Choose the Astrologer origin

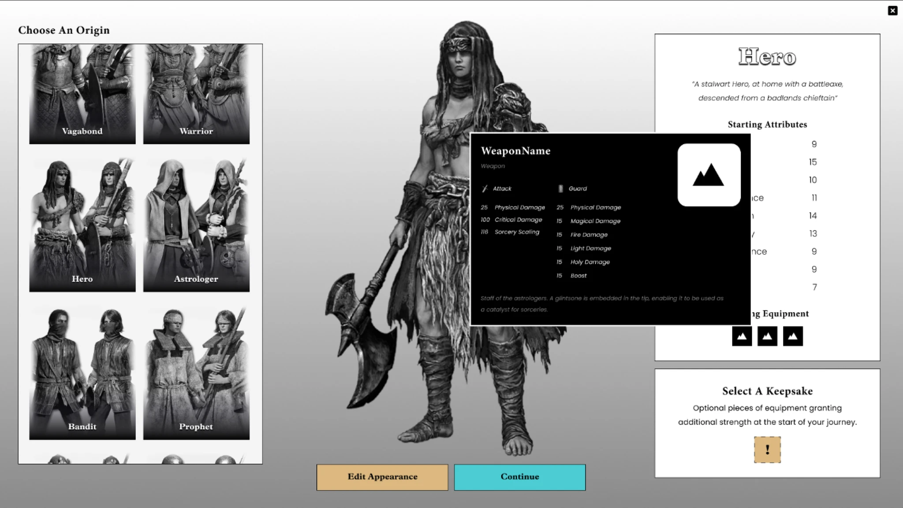[196, 225]
